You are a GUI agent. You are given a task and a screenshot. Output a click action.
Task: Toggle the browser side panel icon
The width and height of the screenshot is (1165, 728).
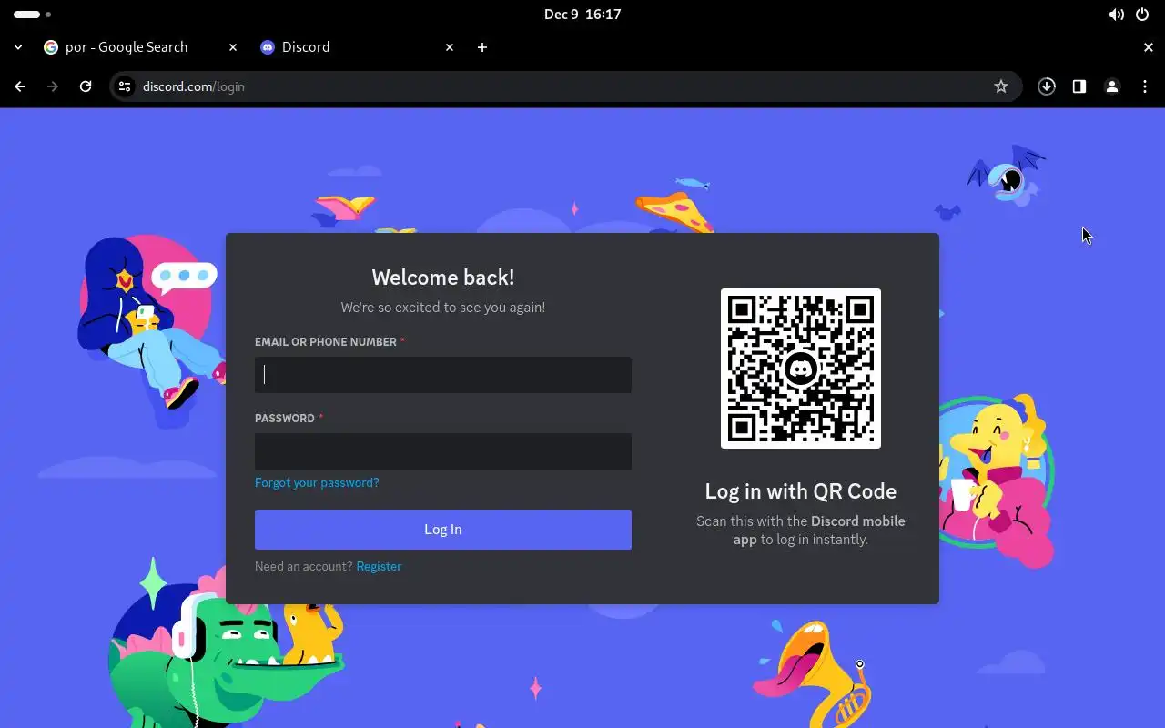coord(1079,86)
